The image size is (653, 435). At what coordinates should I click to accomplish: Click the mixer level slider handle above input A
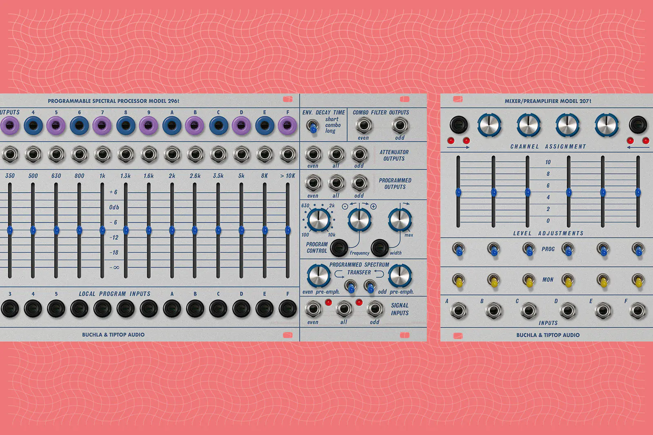[458, 192]
